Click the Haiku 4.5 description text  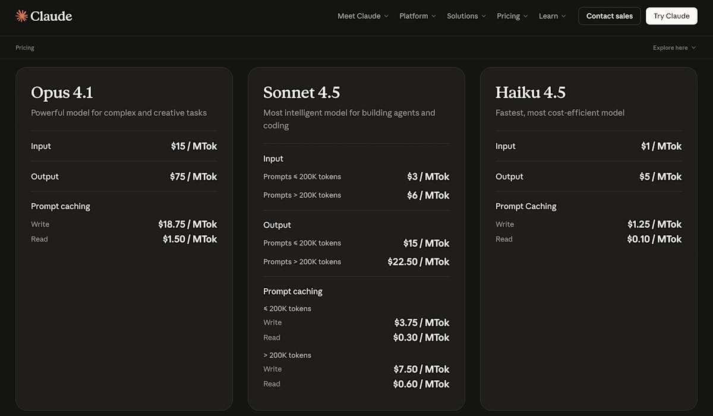pyautogui.click(x=560, y=113)
